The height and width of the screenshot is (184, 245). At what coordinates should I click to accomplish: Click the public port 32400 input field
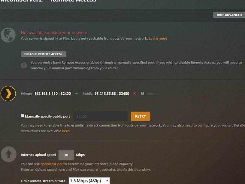[x=101, y=116]
